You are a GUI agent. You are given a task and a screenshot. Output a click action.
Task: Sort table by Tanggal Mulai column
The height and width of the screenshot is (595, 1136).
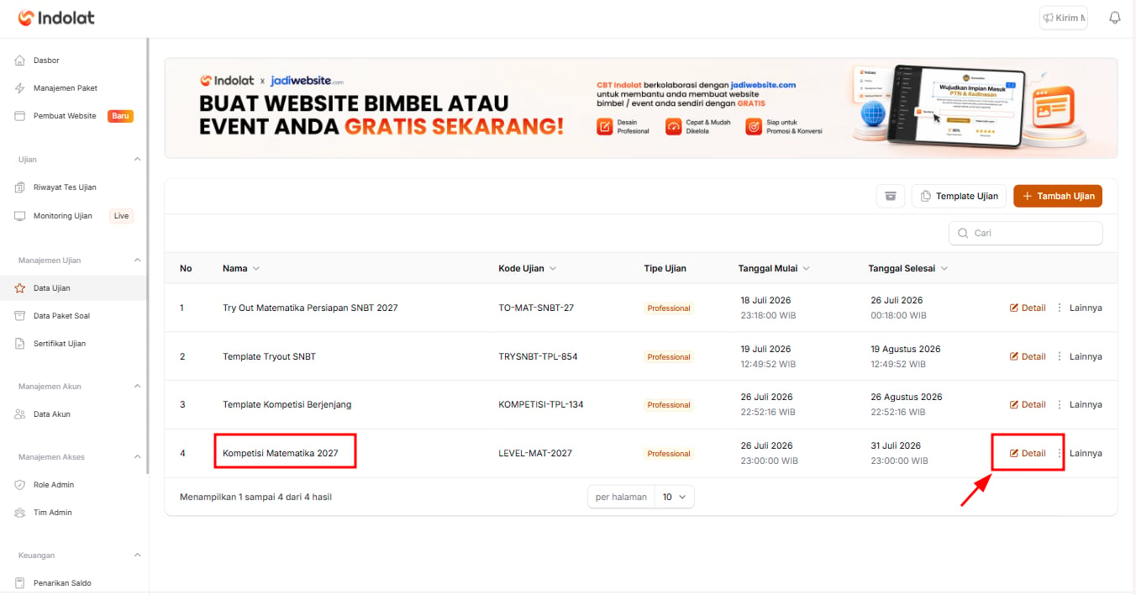tap(774, 268)
